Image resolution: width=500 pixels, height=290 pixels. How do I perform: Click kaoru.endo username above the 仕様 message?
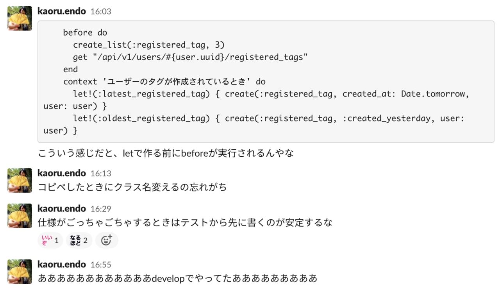(61, 208)
